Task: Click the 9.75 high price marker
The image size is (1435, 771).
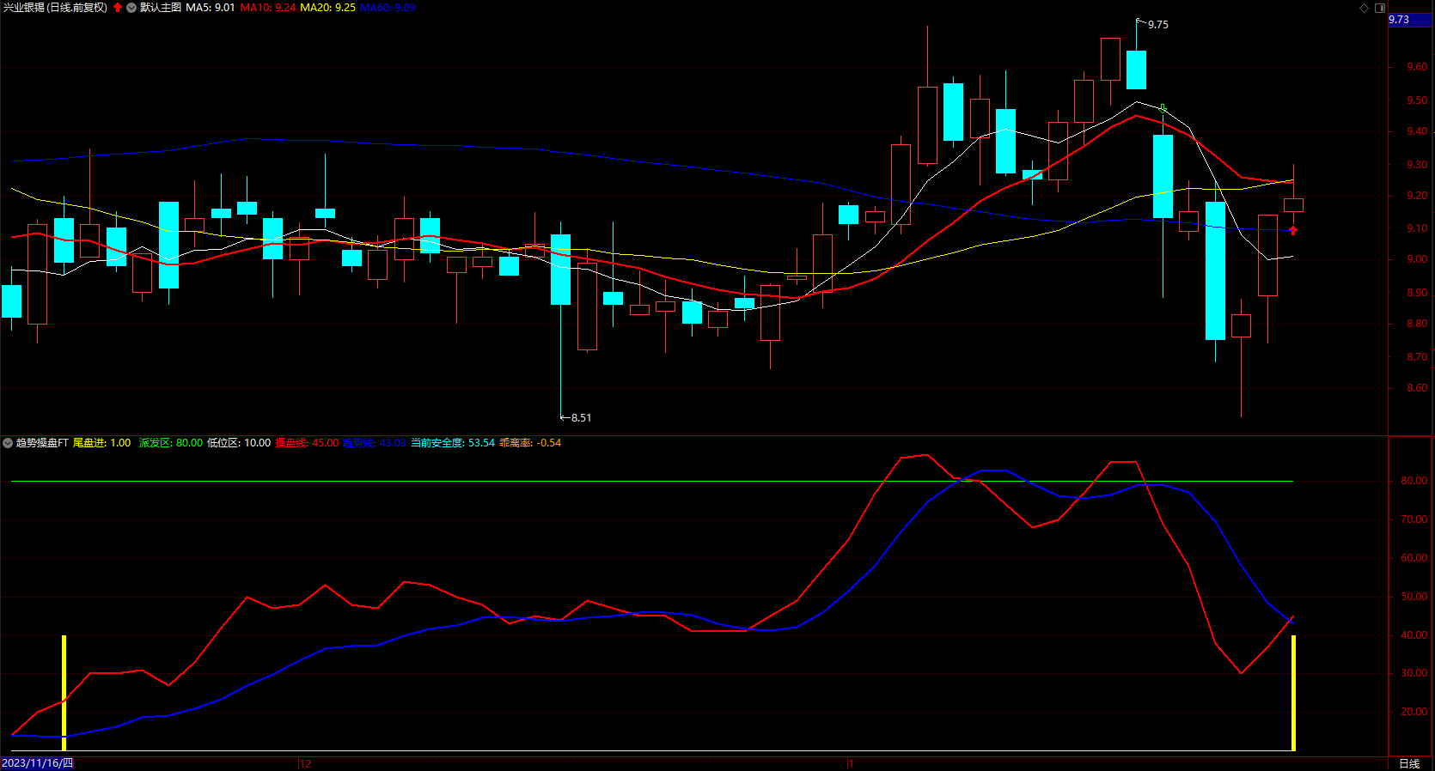Action: click(1157, 25)
